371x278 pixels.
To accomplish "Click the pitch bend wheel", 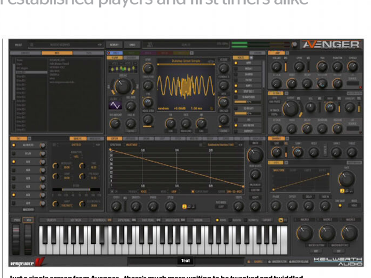I will tap(16, 239).
